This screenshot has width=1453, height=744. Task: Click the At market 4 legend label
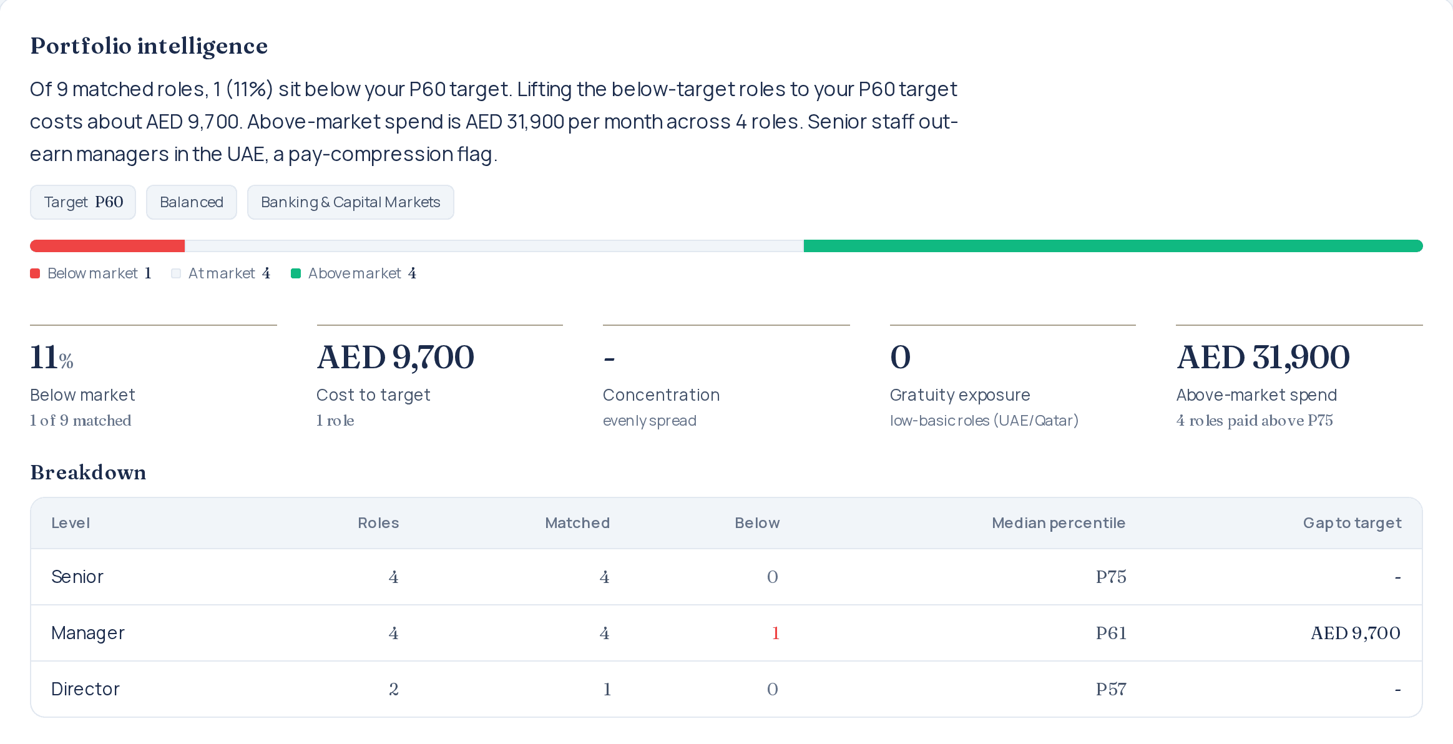tap(230, 273)
